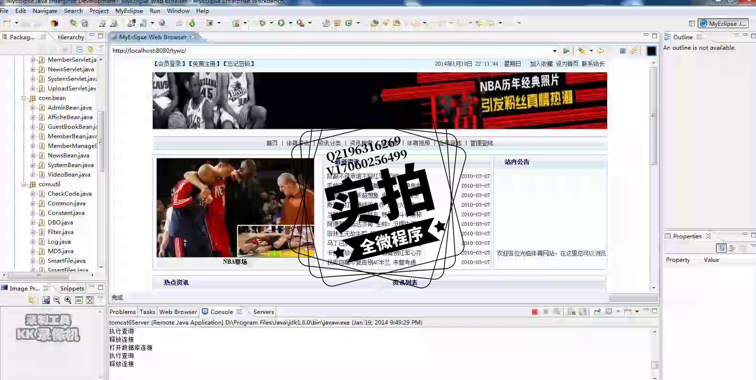Switch to the Problems tab
Viewport: 756px width, 380px height.
click(122, 312)
